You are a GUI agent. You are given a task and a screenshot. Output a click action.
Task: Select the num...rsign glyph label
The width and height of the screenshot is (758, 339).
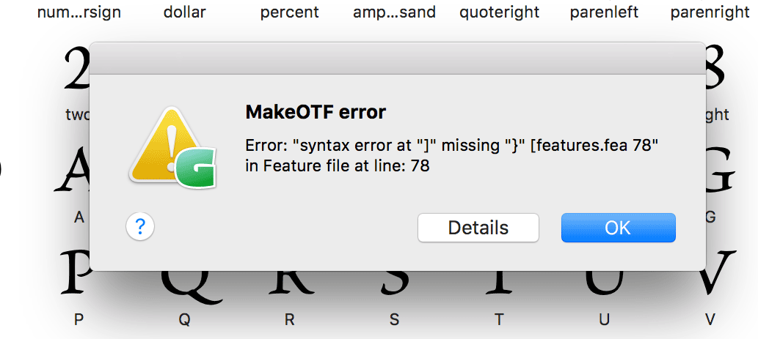coord(79,12)
